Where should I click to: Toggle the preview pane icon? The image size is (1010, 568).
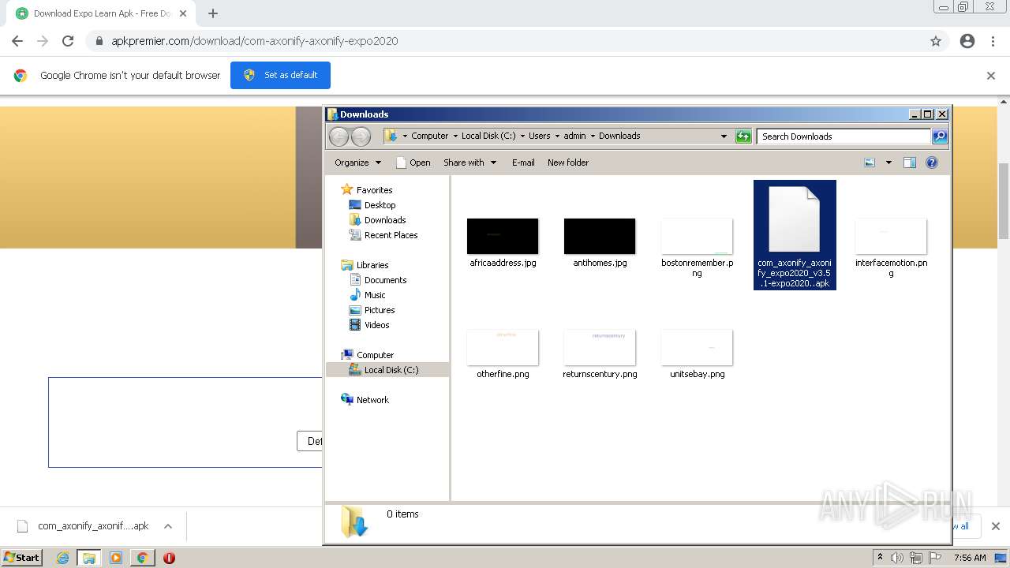[910, 163]
